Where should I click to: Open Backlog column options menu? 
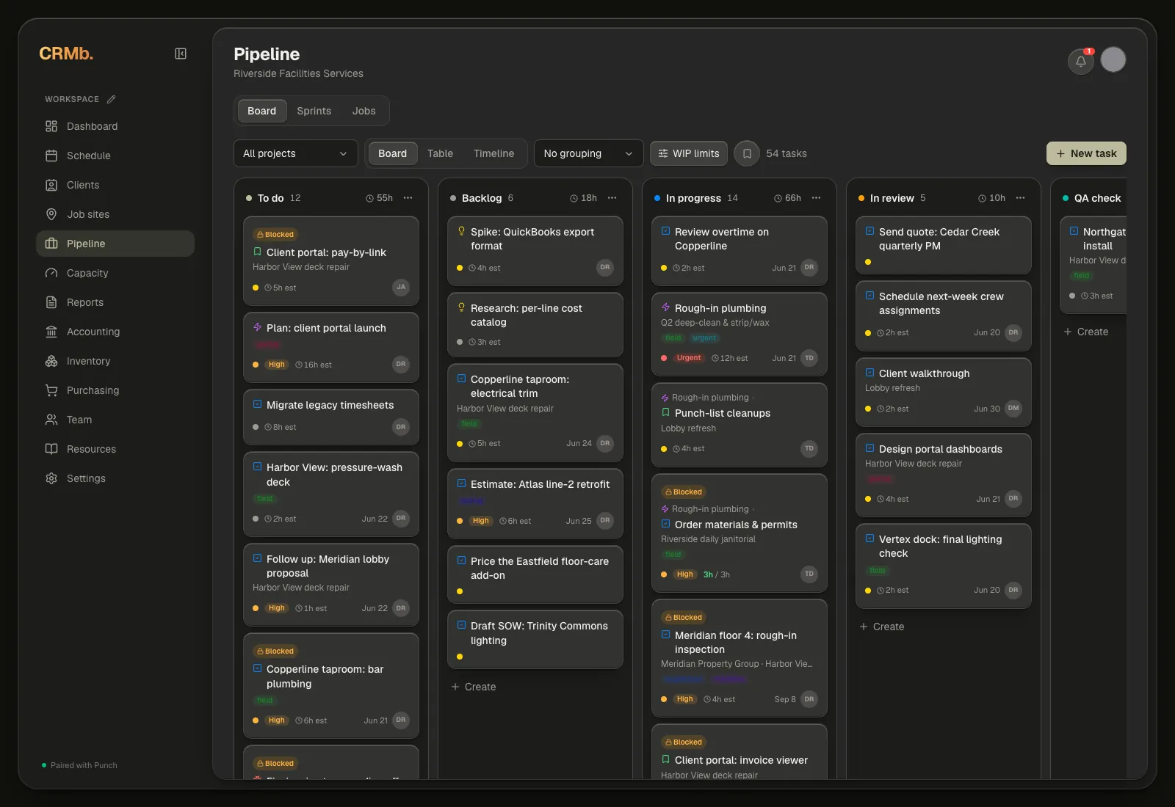[612, 198]
